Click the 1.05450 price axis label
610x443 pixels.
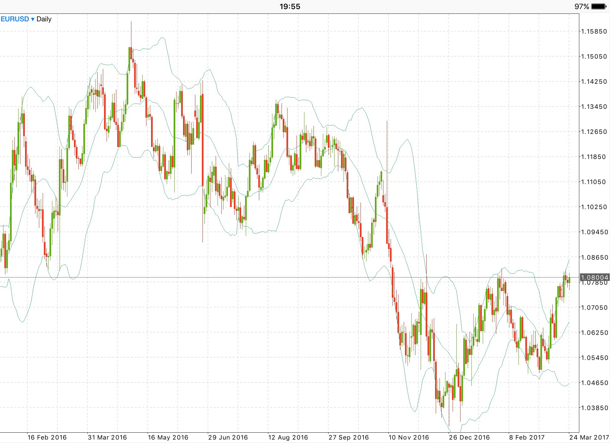click(595, 358)
